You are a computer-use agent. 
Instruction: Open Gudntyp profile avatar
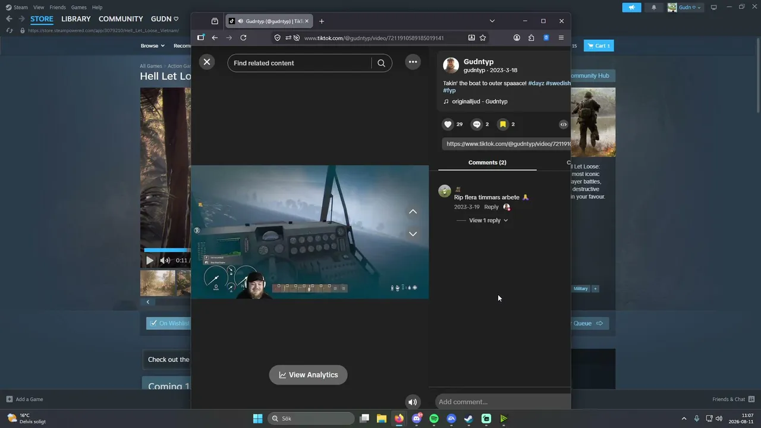coord(451,65)
